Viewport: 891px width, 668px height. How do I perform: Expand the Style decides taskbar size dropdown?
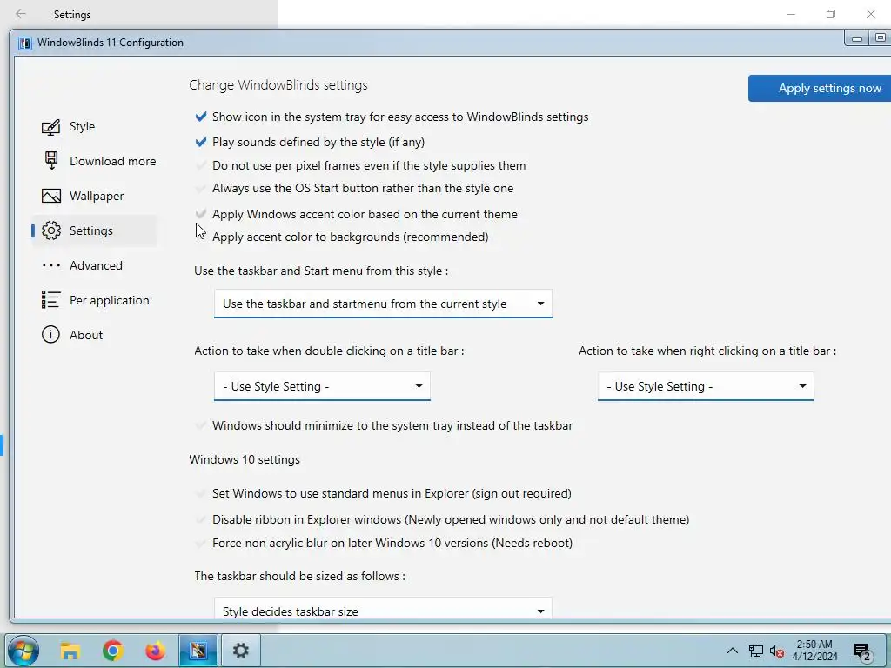click(x=383, y=608)
